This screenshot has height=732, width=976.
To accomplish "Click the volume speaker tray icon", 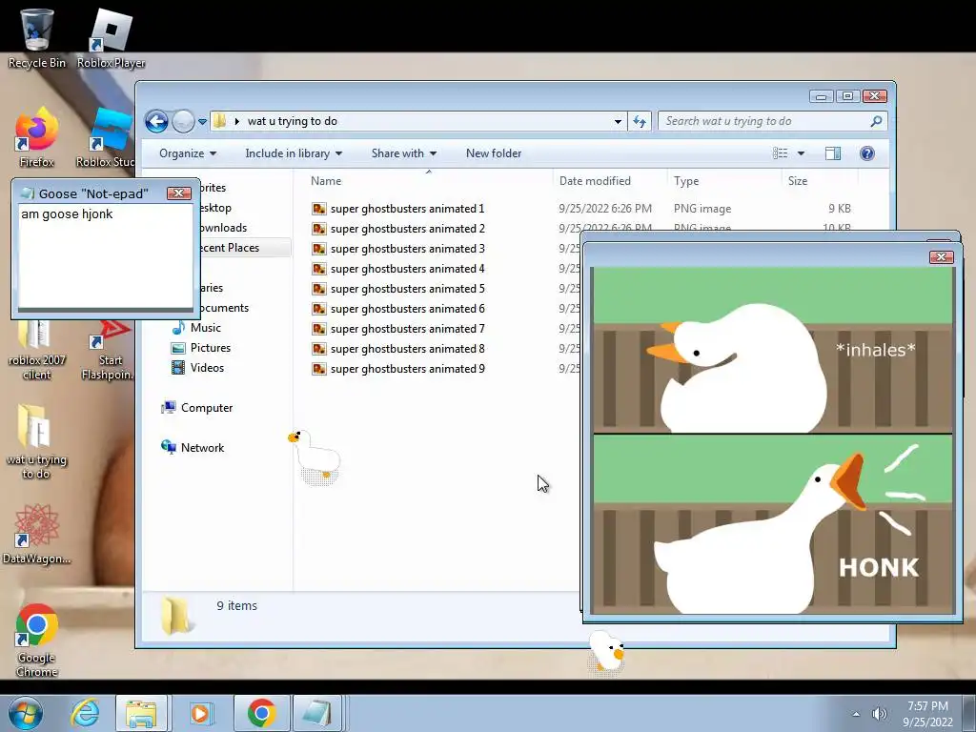I will [x=880, y=714].
